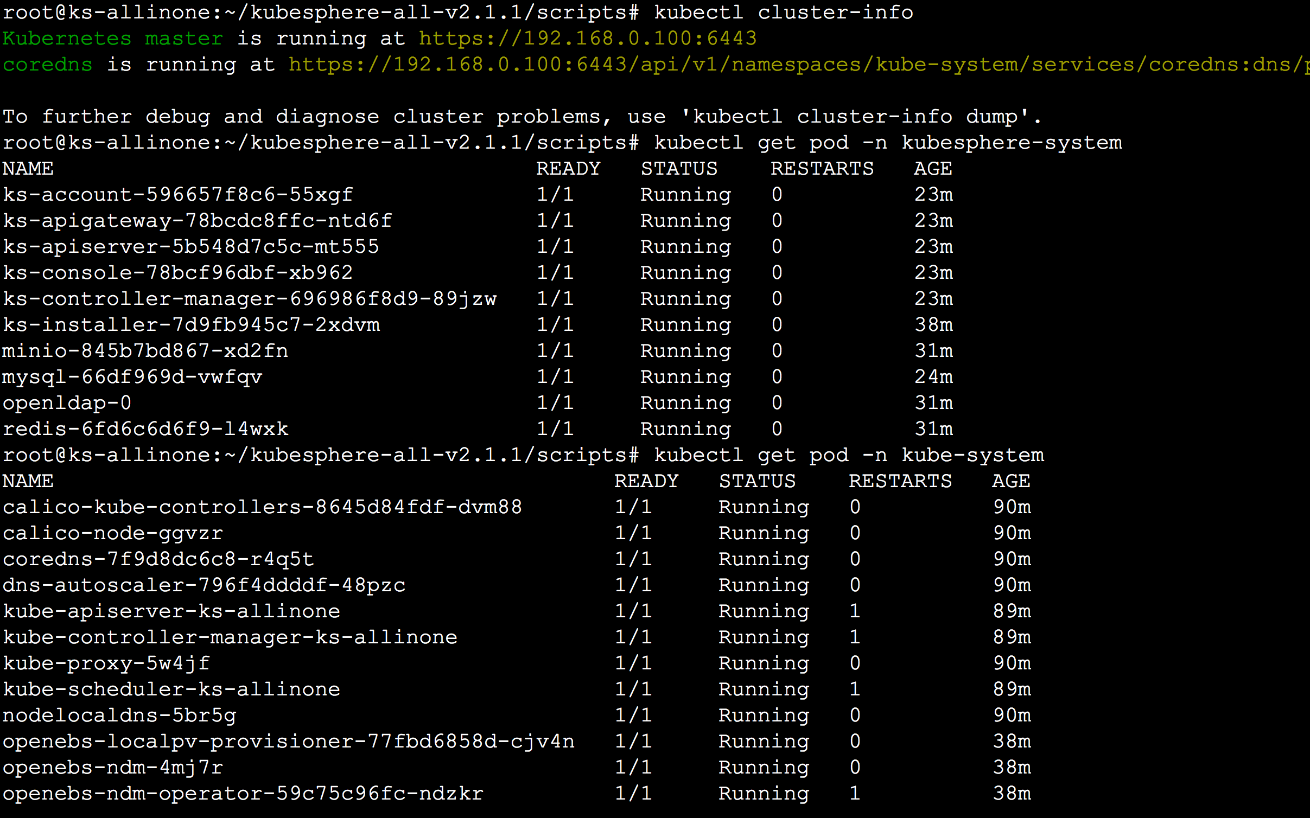Click ks-controller-manager-696986f8d9-89jzw text
The height and width of the screenshot is (818, 1310).
[x=250, y=299]
